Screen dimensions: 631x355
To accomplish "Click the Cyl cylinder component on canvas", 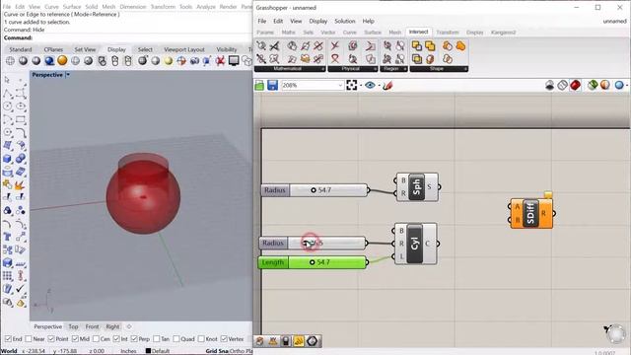I will (x=415, y=244).
